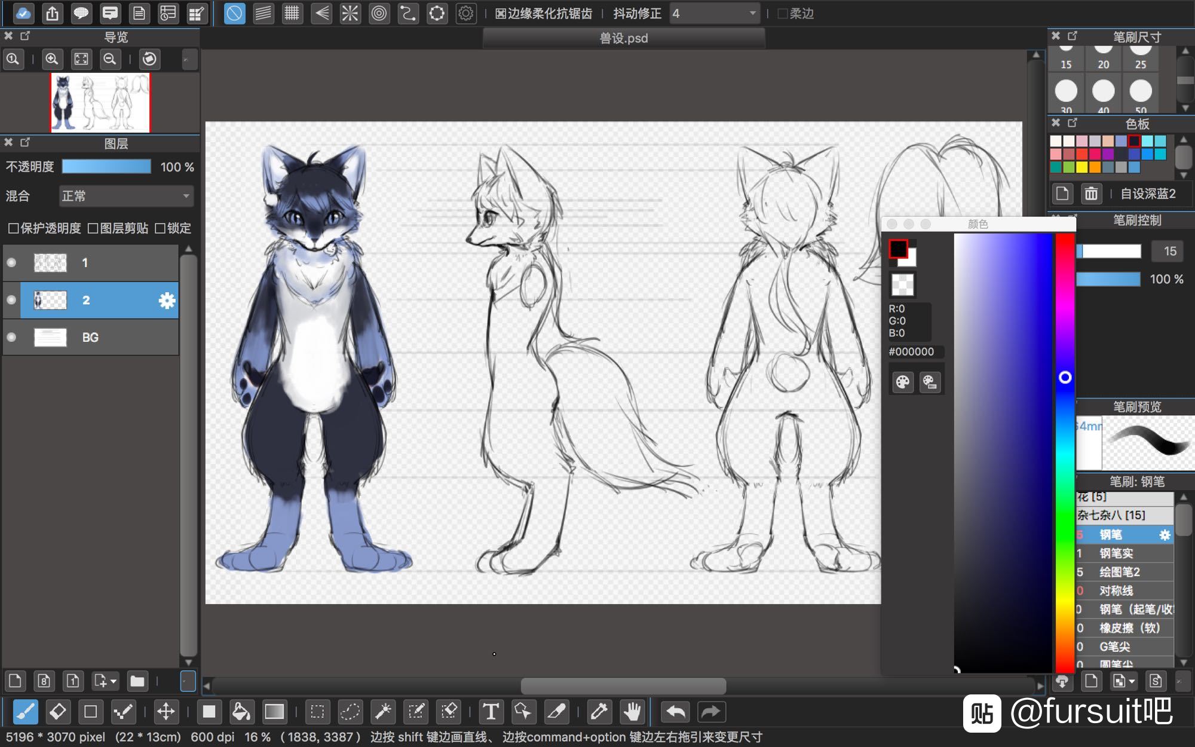Hide layer 1 visibility dot
The image size is (1195, 747).
pos(11,263)
